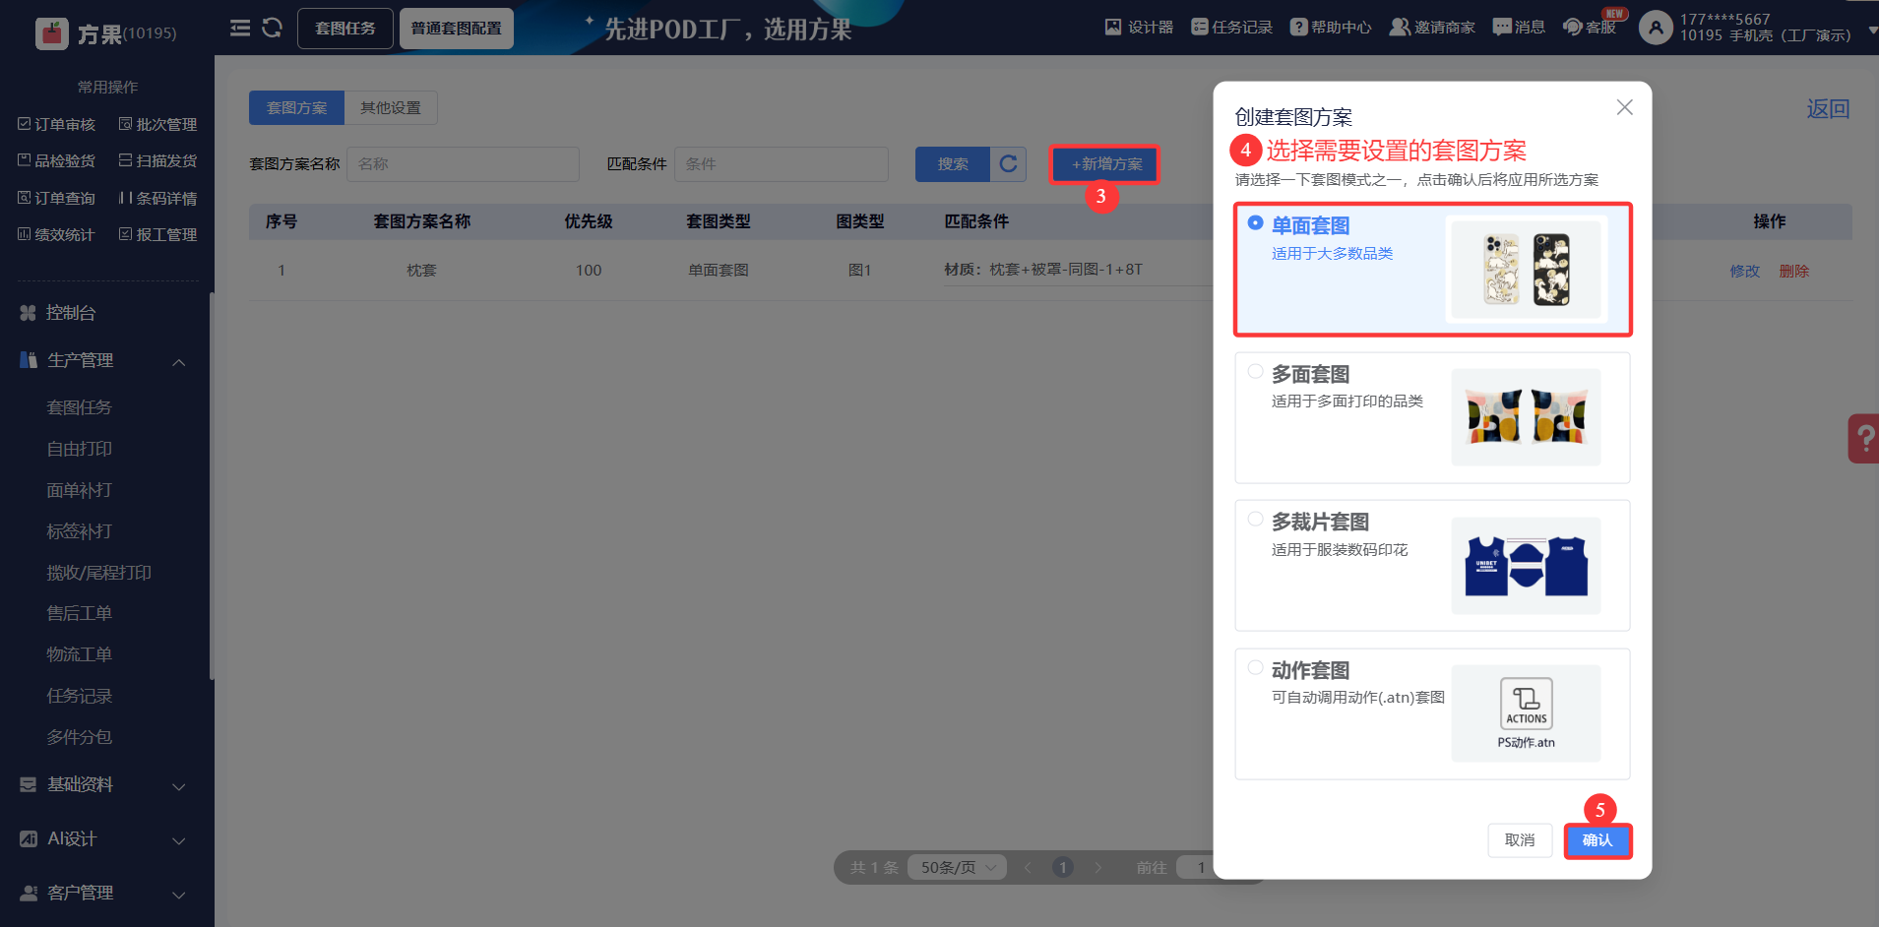This screenshot has height=927, width=1879.
Task: Select the 多面套图 radio option
Action: click(x=1255, y=371)
